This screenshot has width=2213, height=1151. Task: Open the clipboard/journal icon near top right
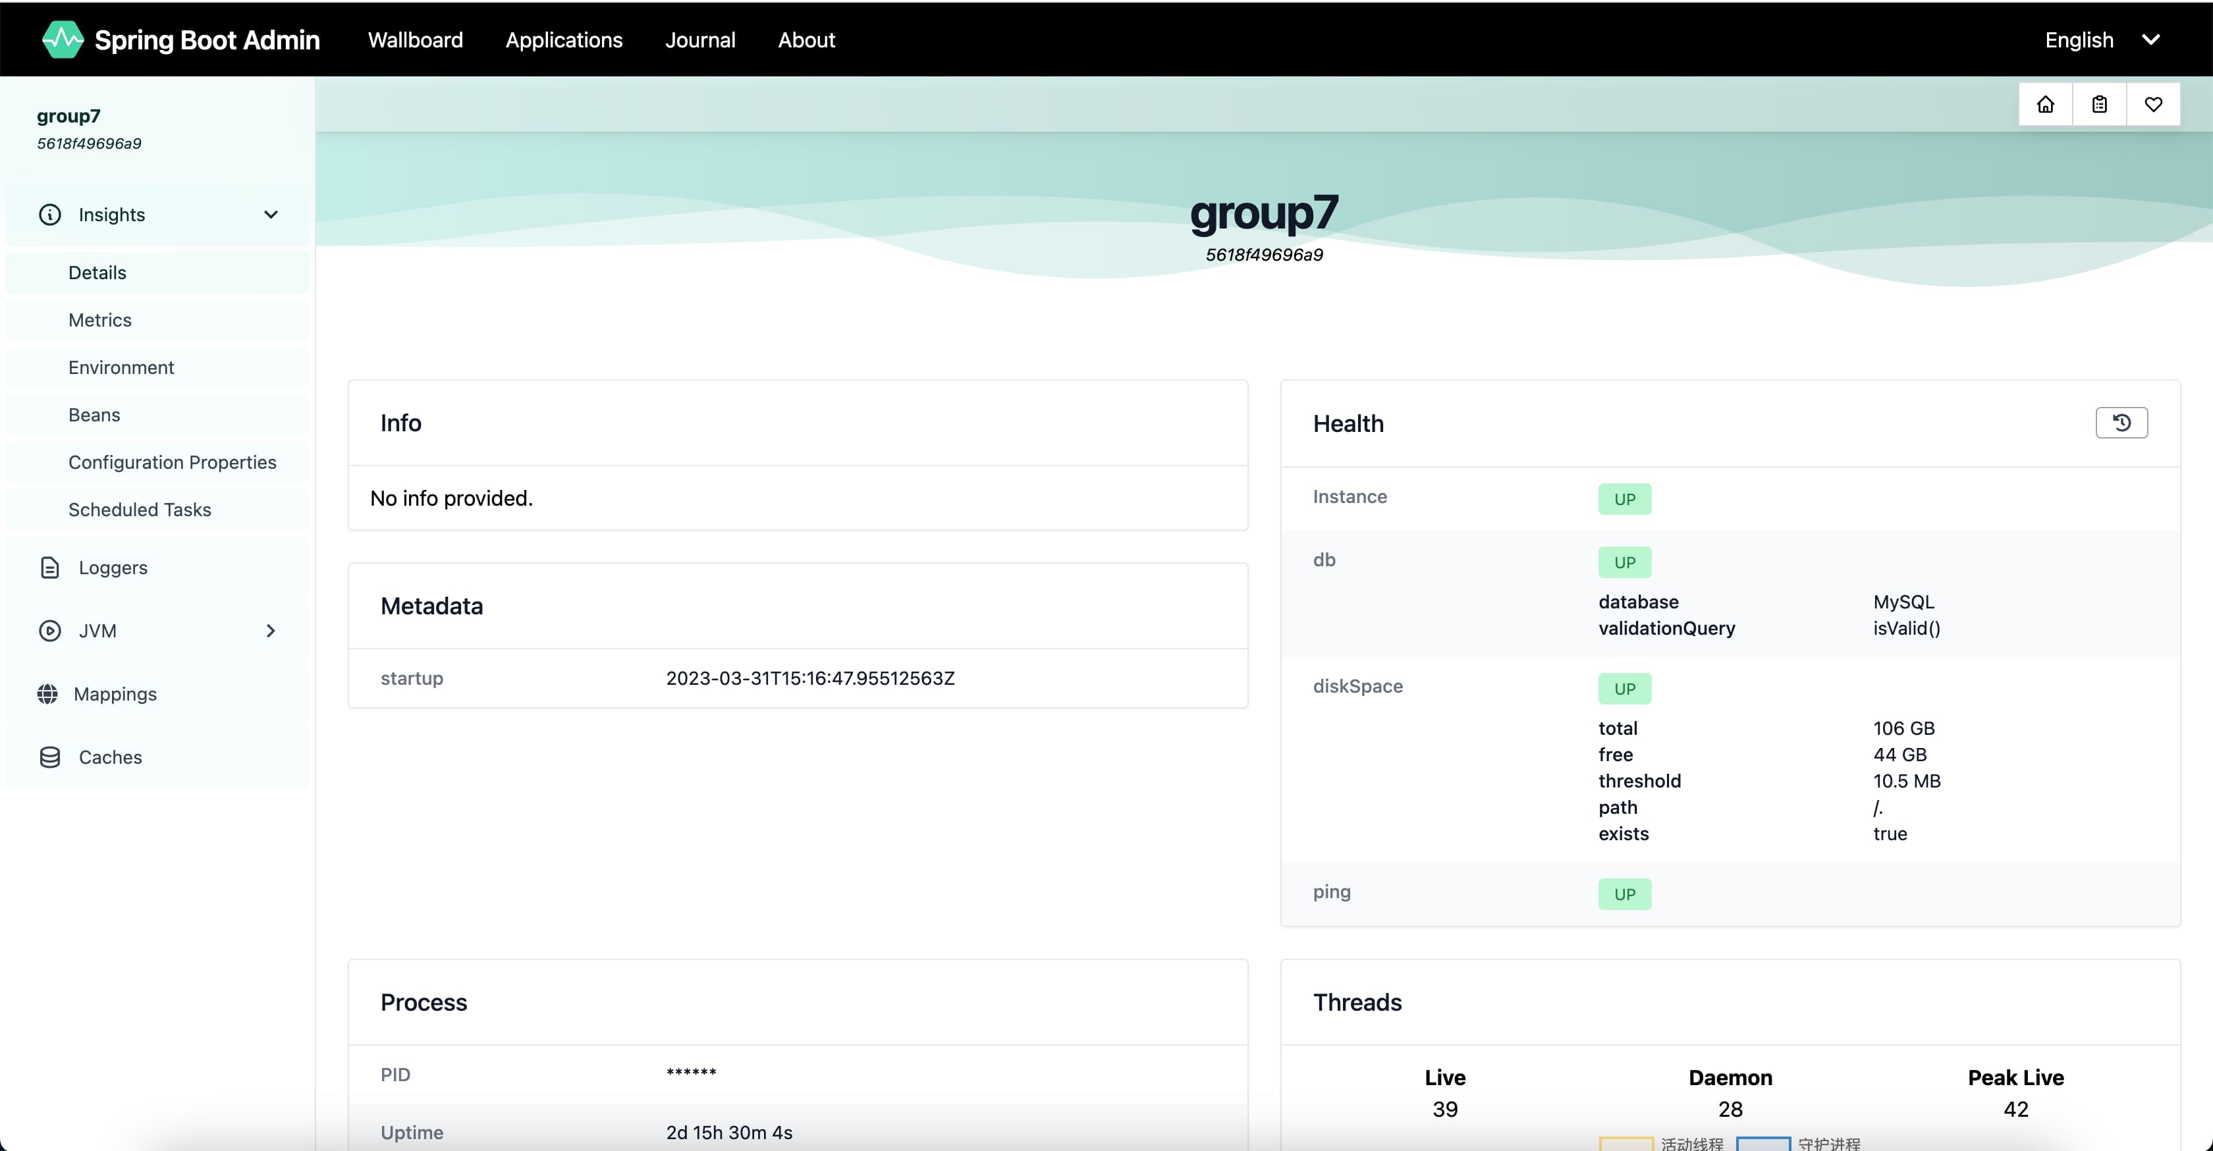(2100, 104)
